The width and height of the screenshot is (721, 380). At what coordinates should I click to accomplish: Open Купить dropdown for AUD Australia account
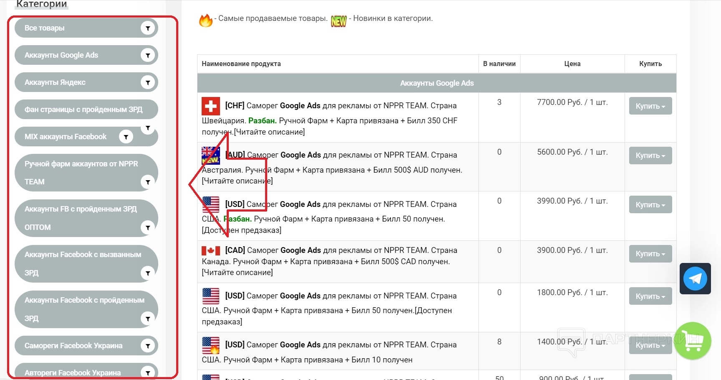click(650, 156)
